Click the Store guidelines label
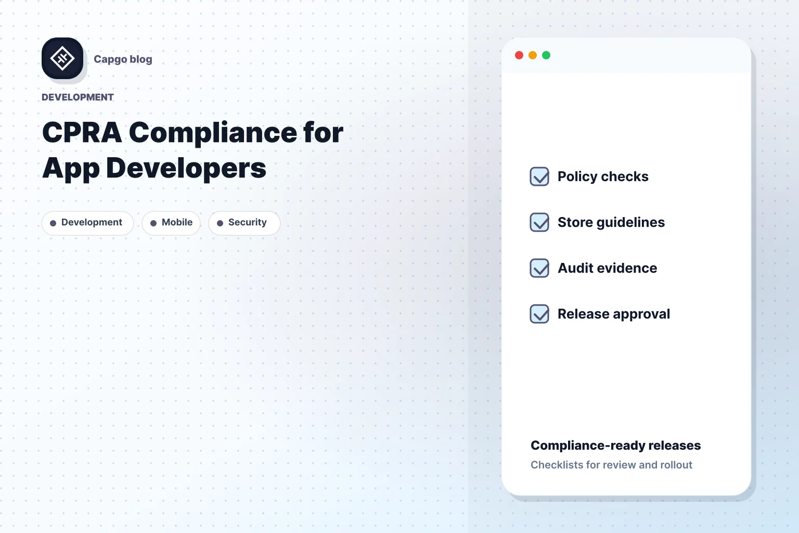Image resolution: width=799 pixels, height=533 pixels. [611, 223]
